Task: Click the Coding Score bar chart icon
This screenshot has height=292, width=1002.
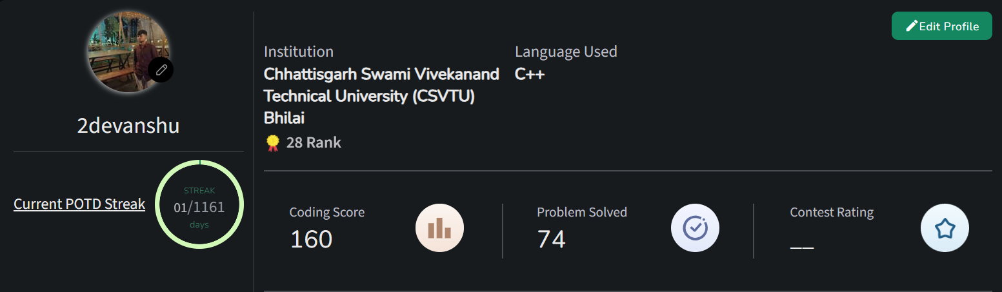Action: pyautogui.click(x=439, y=228)
